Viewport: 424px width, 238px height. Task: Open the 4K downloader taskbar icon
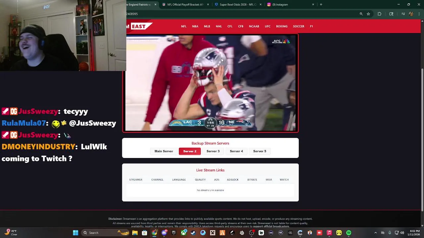click(x=281, y=233)
